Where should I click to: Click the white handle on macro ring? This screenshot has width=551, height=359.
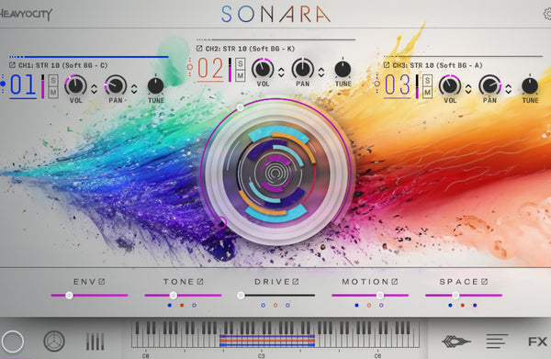[x=240, y=107]
